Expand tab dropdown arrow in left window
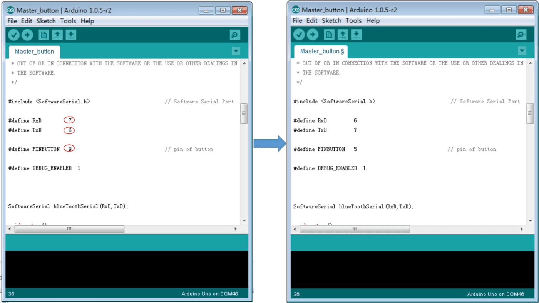 click(x=236, y=51)
